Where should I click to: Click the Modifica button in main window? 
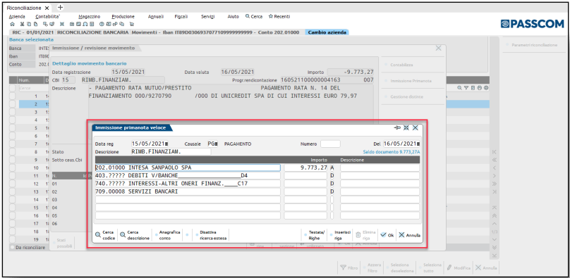(459, 268)
